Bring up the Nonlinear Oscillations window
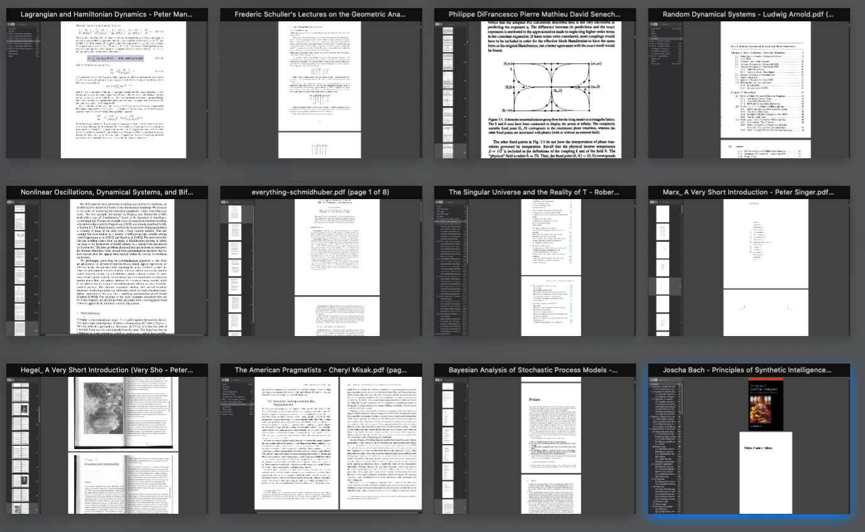The width and height of the screenshot is (865, 532). click(x=107, y=261)
